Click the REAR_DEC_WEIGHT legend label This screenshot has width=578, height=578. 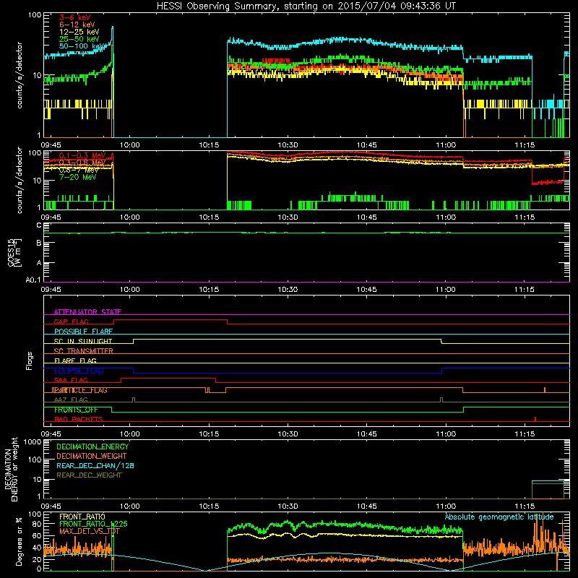click(89, 475)
